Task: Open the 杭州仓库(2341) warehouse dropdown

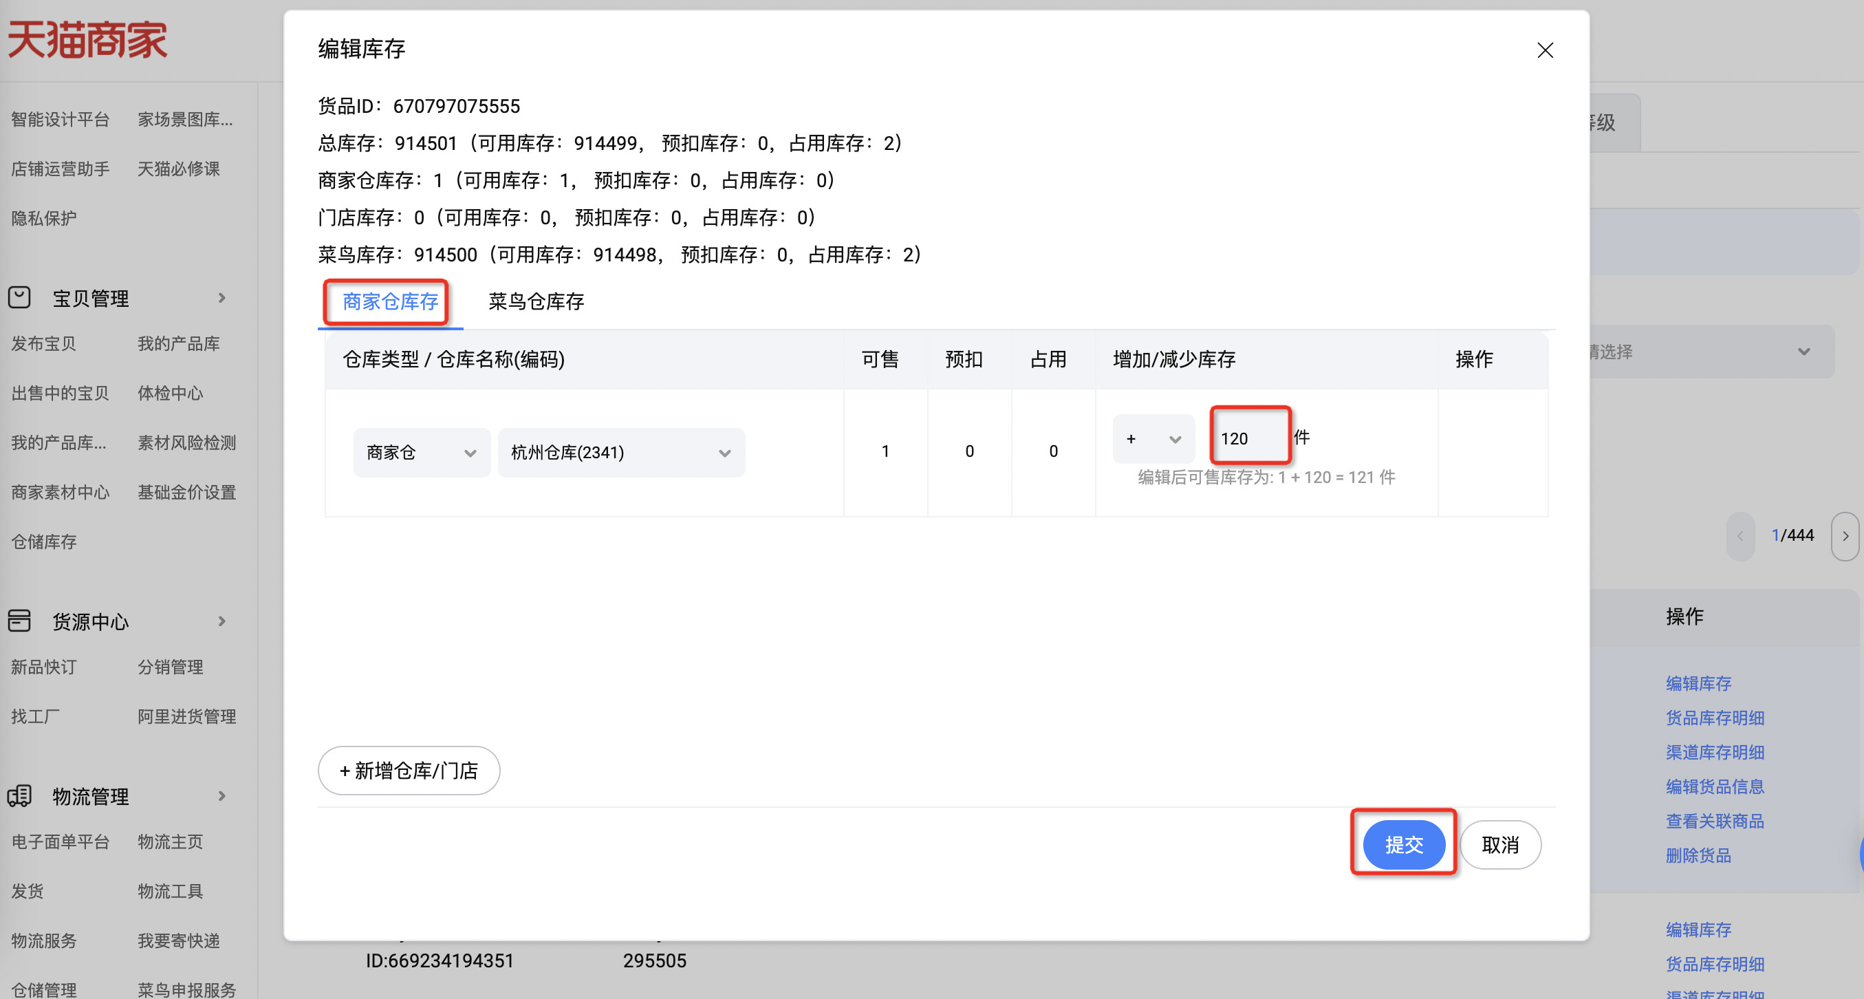Action: [621, 453]
